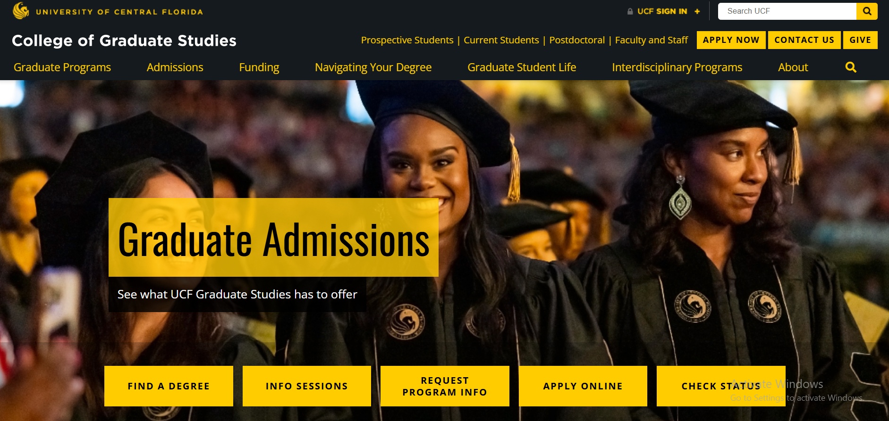Image resolution: width=889 pixels, height=421 pixels.
Task: Click the Search UCF text field
Action: [x=787, y=11]
